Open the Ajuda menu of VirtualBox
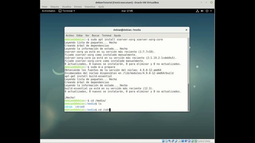Screen dimensions: 255x143 [x=101, y=7]
